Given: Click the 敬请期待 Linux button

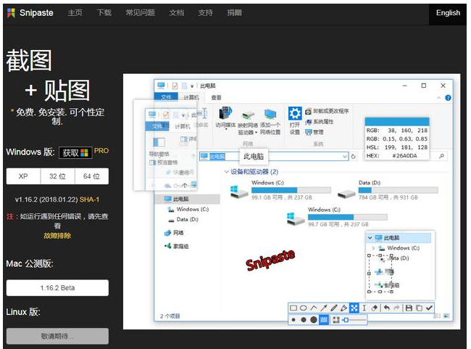Looking at the screenshot, I should pos(57,336).
